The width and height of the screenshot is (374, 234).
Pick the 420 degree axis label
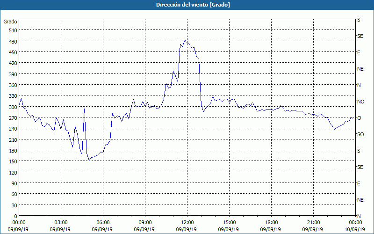pyautogui.click(x=13, y=63)
